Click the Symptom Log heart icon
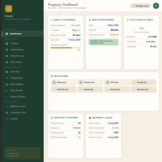162x162 pixels. (x=7, y=56)
